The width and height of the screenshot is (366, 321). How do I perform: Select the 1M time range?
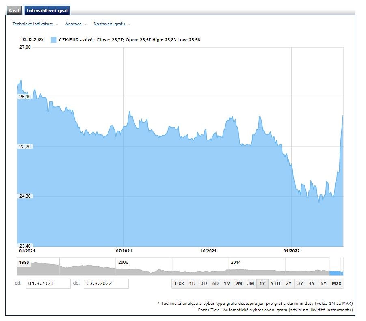[227, 284]
